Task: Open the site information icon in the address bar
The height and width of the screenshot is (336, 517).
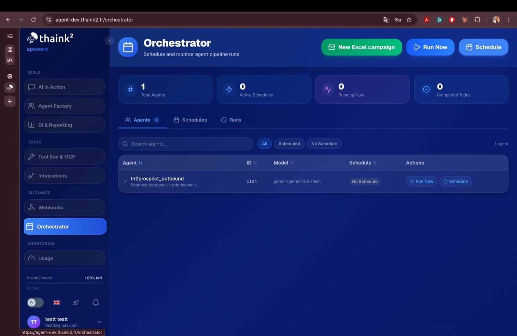Action: pos(48,20)
